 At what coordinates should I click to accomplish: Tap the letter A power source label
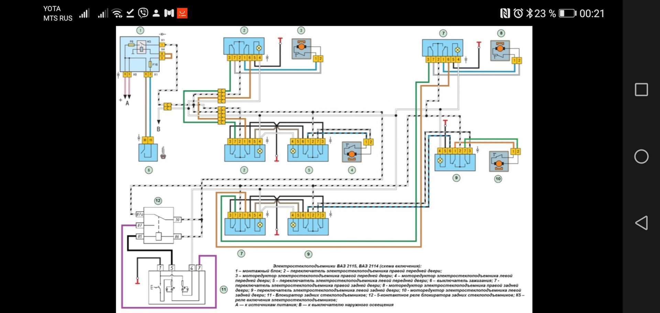[127, 103]
